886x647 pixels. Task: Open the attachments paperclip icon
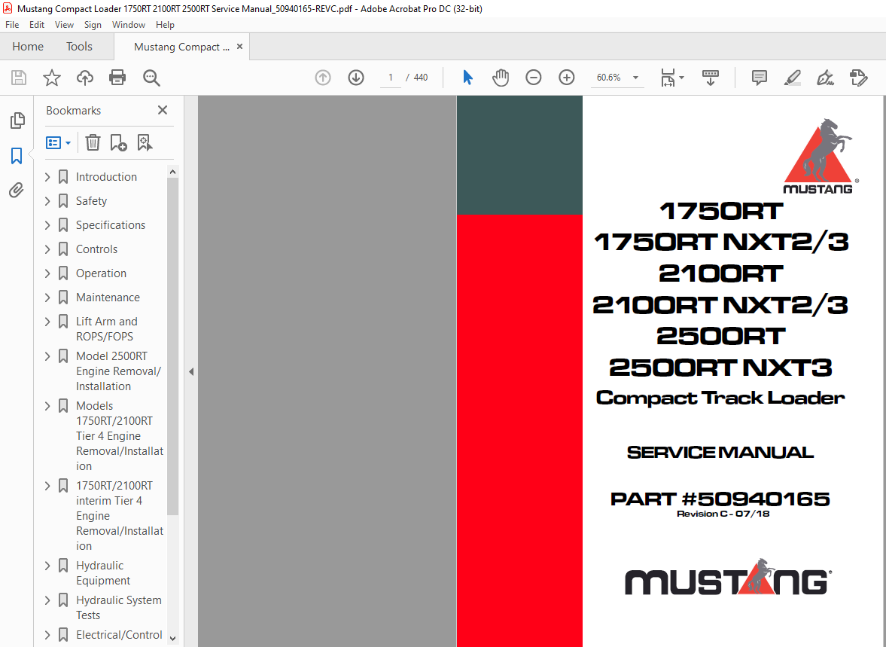pos(17,190)
